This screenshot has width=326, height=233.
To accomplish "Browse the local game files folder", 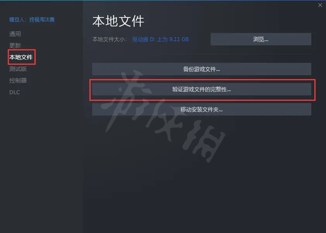I will tap(261, 39).
